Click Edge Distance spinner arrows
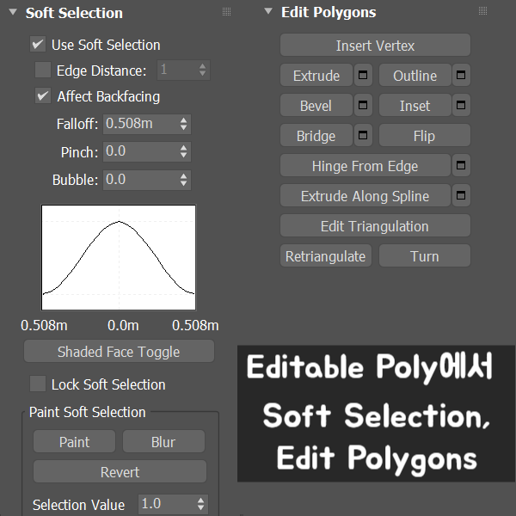Viewport: 516px width, 516px height. (x=202, y=70)
